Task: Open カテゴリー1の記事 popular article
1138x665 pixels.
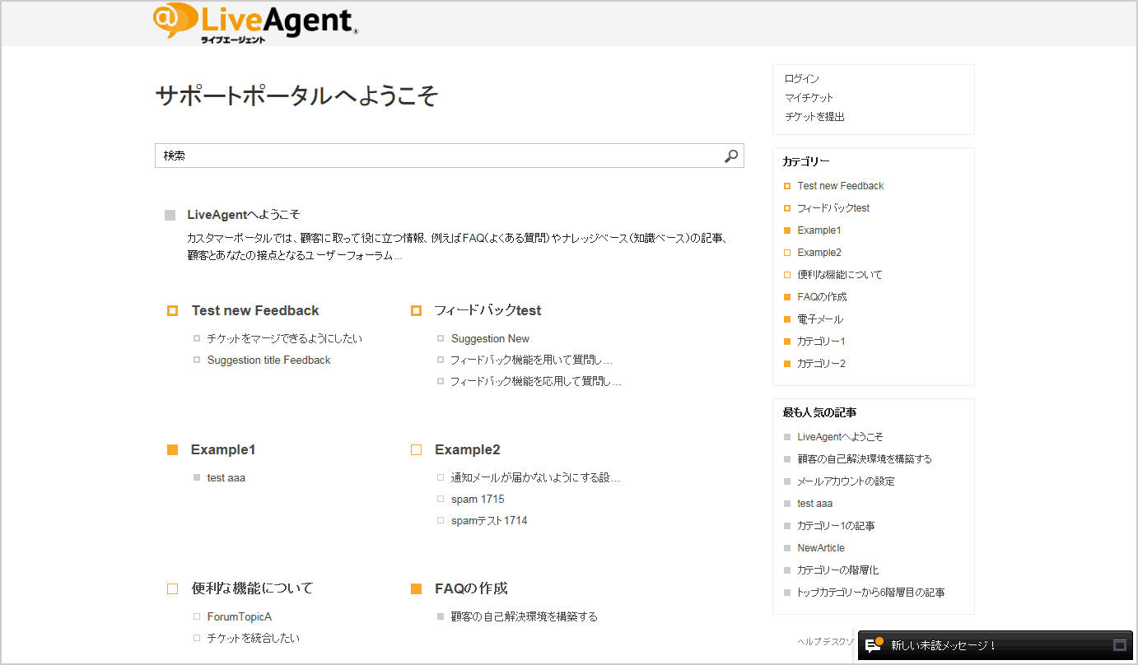Action: click(x=836, y=526)
